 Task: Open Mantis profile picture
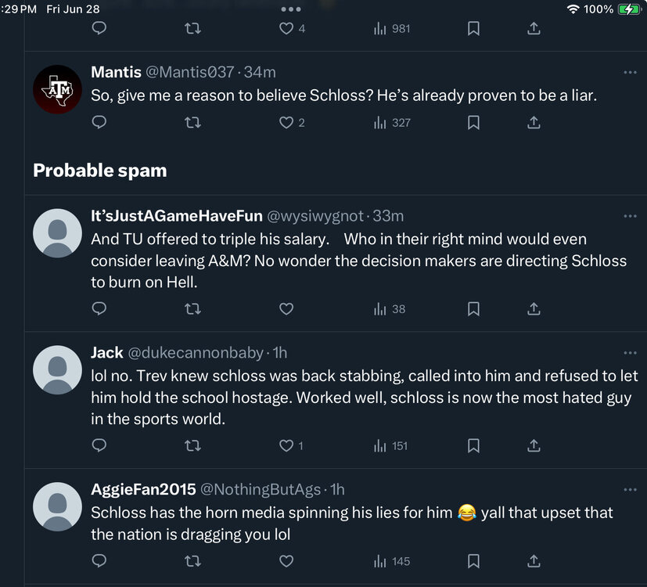[57, 91]
